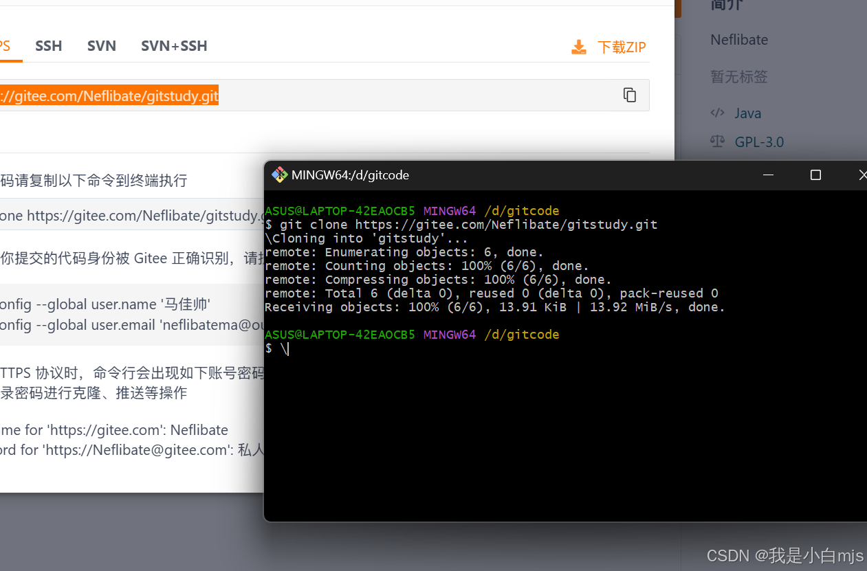Click the copy URL icon in Gitee
The width and height of the screenshot is (867, 571).
[629, 95]
